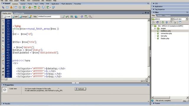Check out files icon

click(x=171, y=22)
